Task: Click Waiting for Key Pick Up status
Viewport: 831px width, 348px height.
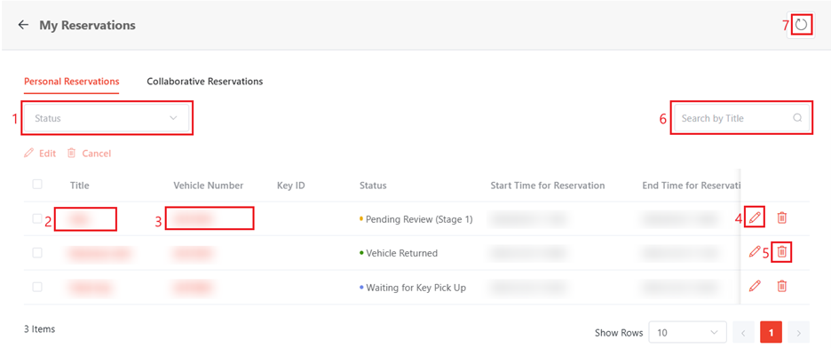Action: [416, 288]
